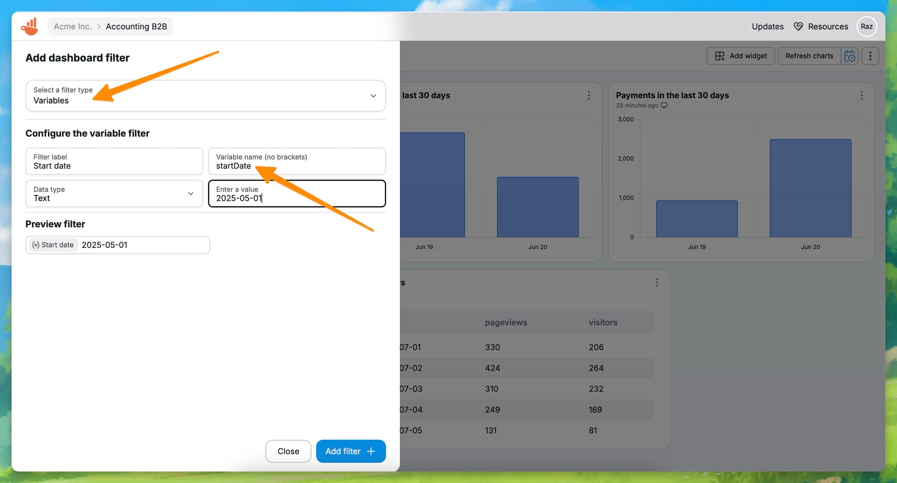The image size is (897, 483).
Task: Open the calendar schedule icon near Refresh charts
Action: point(849,56)
